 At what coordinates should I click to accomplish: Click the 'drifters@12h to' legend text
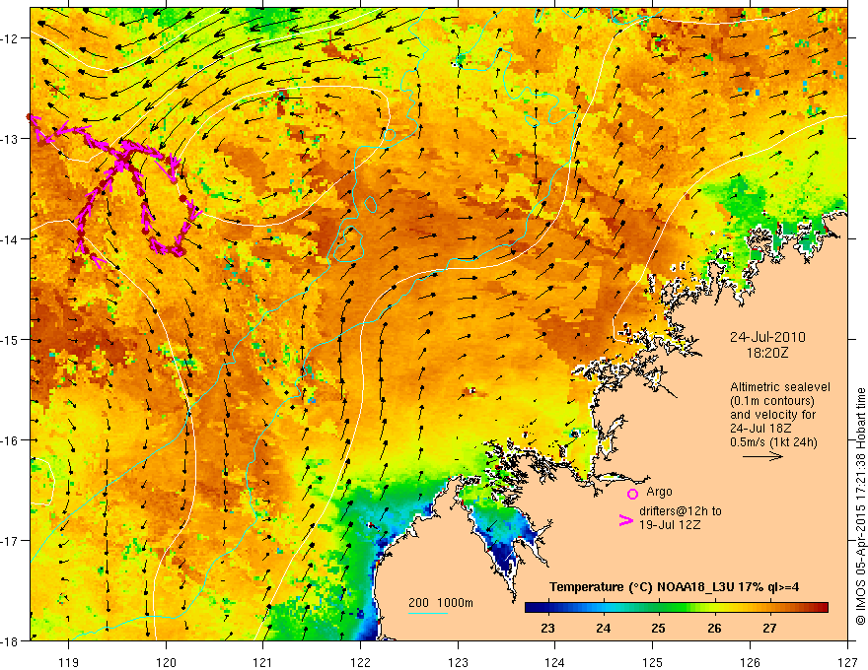[x=681, y=511]
